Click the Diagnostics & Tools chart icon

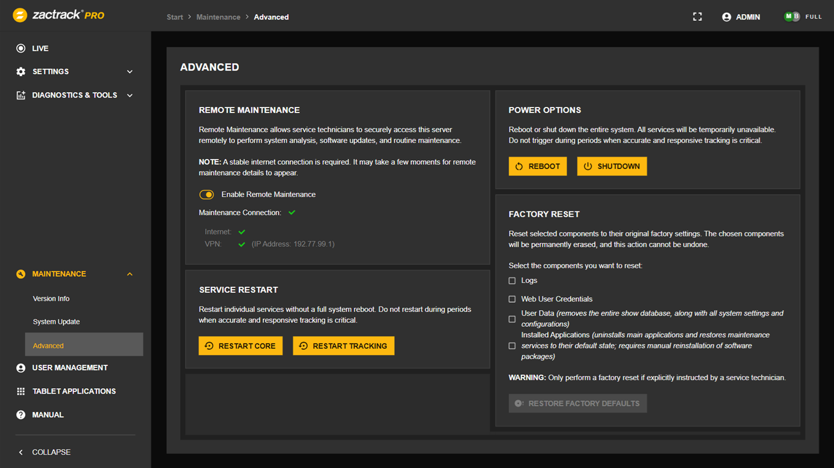[x=21, y=95]
